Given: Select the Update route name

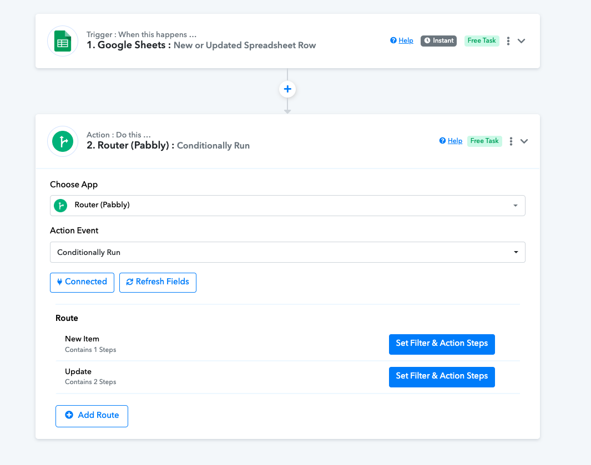Looking at the screenshot, I should pyautogui.click(x=78, y=372).
